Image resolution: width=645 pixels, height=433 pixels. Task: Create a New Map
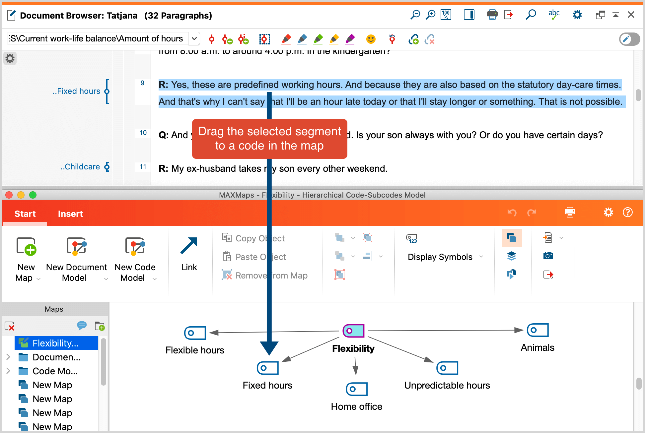26,259
